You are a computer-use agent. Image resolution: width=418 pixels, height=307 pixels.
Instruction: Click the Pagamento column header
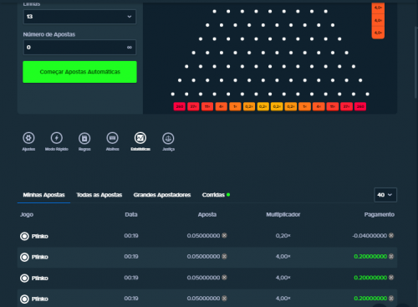coord(380,214)
